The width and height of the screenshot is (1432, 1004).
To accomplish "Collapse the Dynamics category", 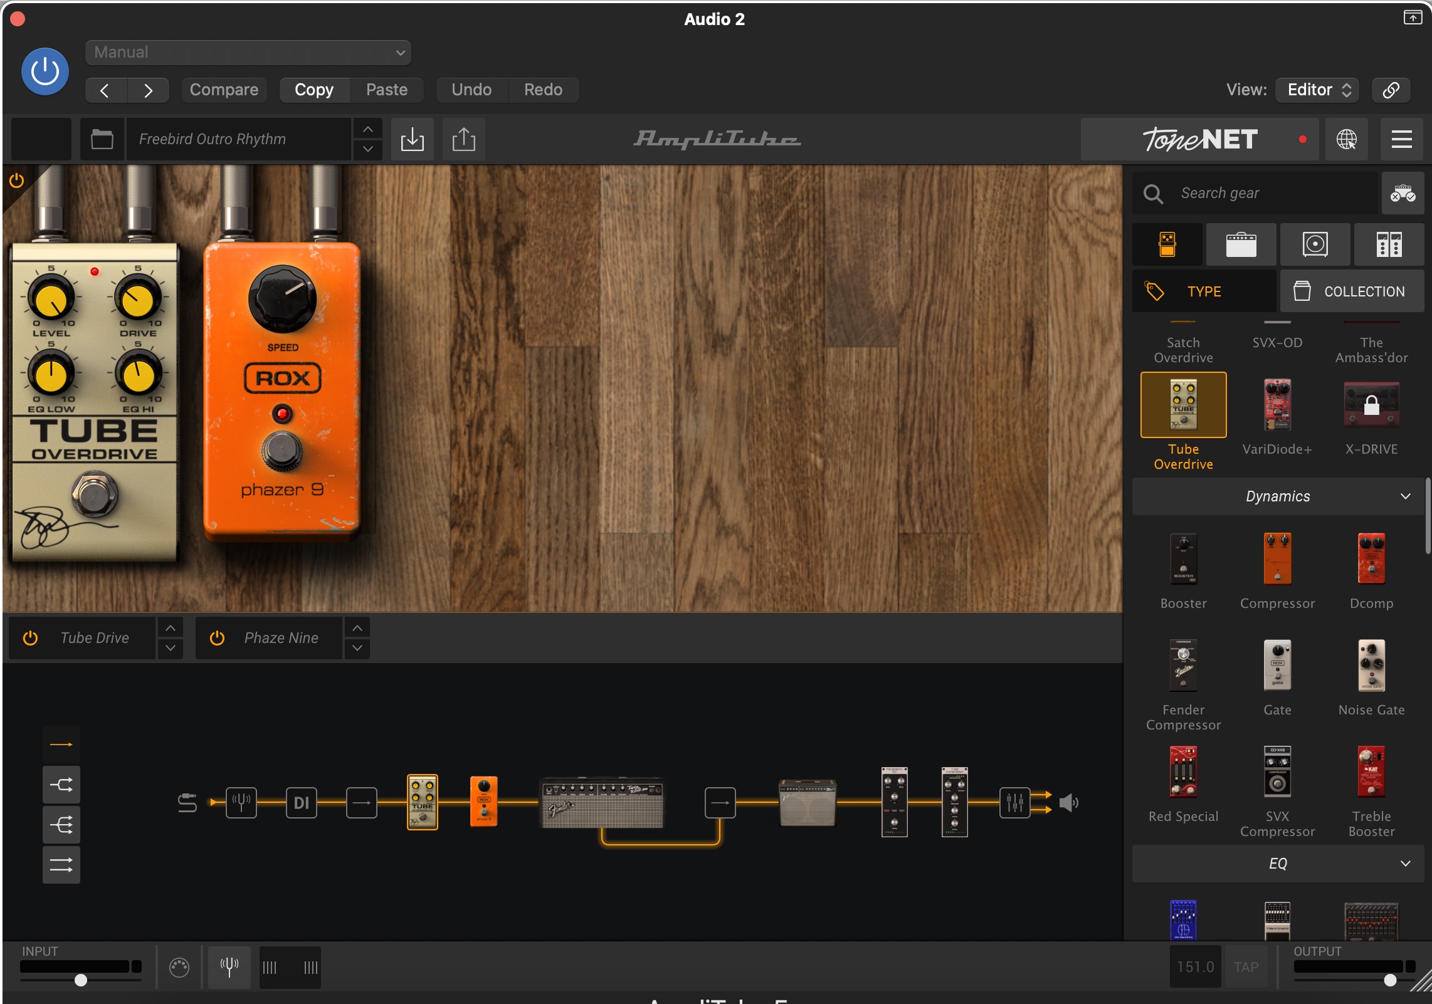I will [x=1278, y=496].
